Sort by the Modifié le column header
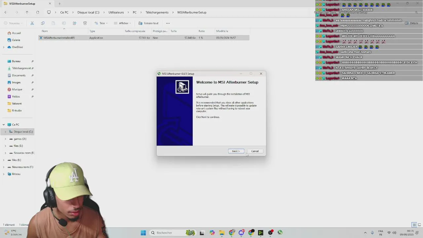Image resolution: width=423 pixels, height=238 pixels. [x=222, y=31]
